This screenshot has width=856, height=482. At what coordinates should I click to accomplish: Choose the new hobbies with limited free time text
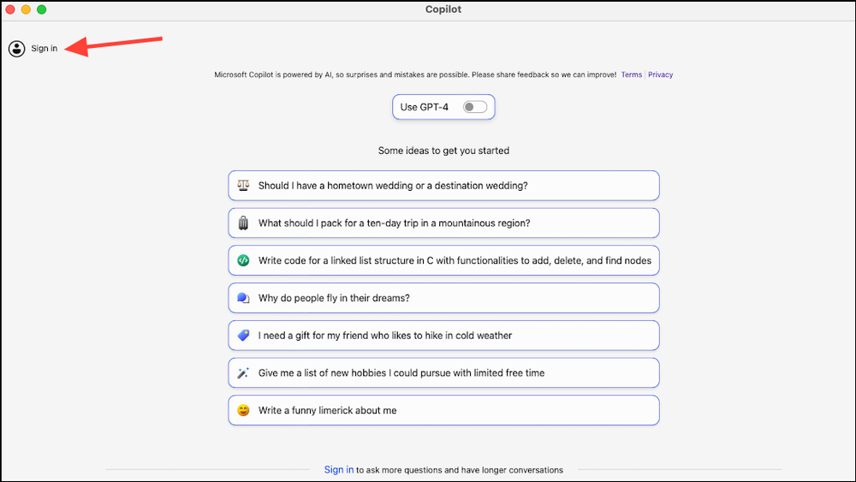pos(401,373)
